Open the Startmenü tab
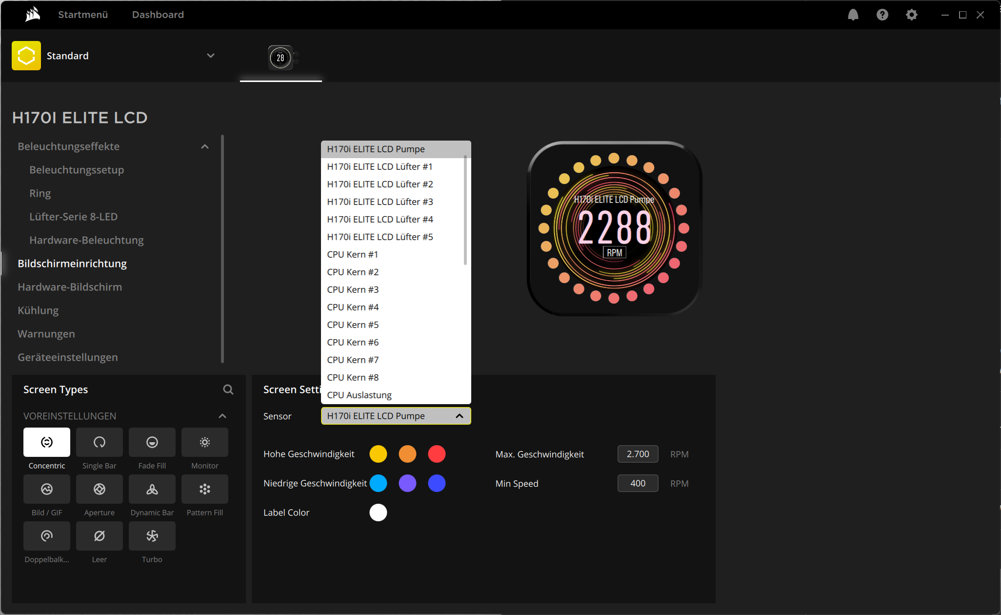This screenshot has height=615, width=1001. (x=83, y=15)
